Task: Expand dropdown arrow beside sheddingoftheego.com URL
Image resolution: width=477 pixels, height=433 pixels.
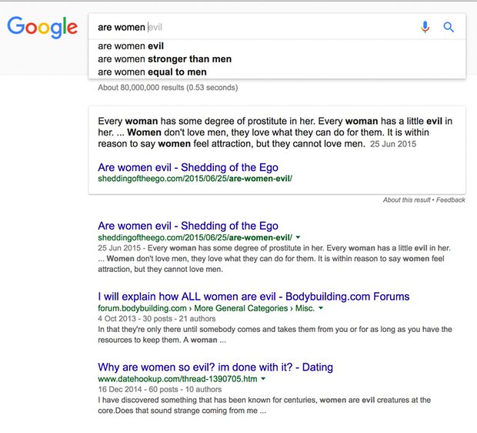Action: point(299,238)
